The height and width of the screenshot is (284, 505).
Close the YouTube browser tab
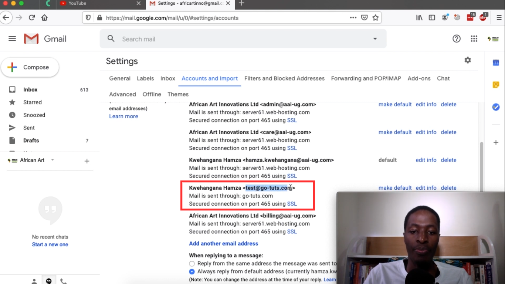point(139,3)
